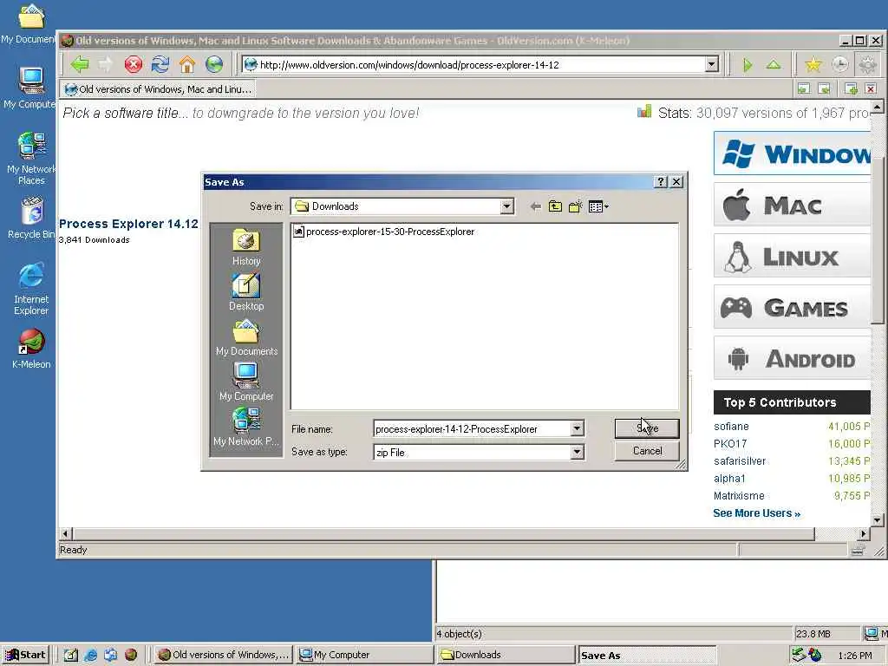
Task: Open the preferences gear icon
Action: tap(867, 65)
